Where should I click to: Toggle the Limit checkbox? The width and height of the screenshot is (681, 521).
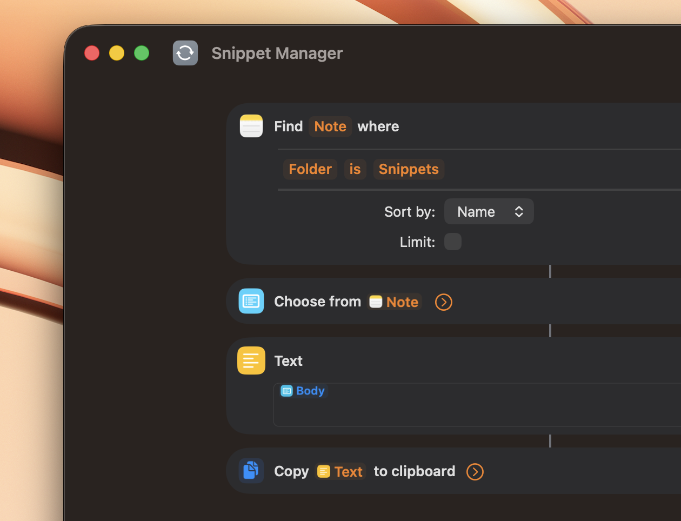pyautogui.click(x=453, y=242)
